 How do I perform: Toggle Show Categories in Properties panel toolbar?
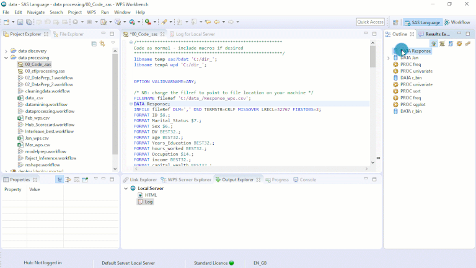click(59, 180)
